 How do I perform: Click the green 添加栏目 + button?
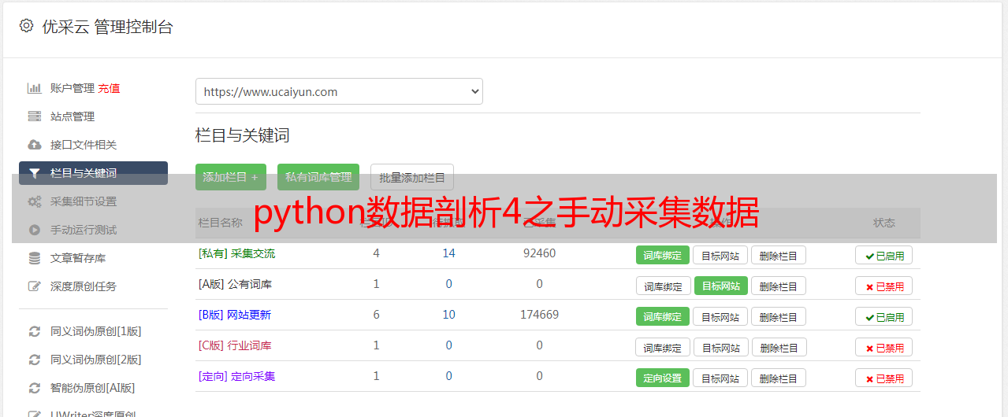(231, 177)
